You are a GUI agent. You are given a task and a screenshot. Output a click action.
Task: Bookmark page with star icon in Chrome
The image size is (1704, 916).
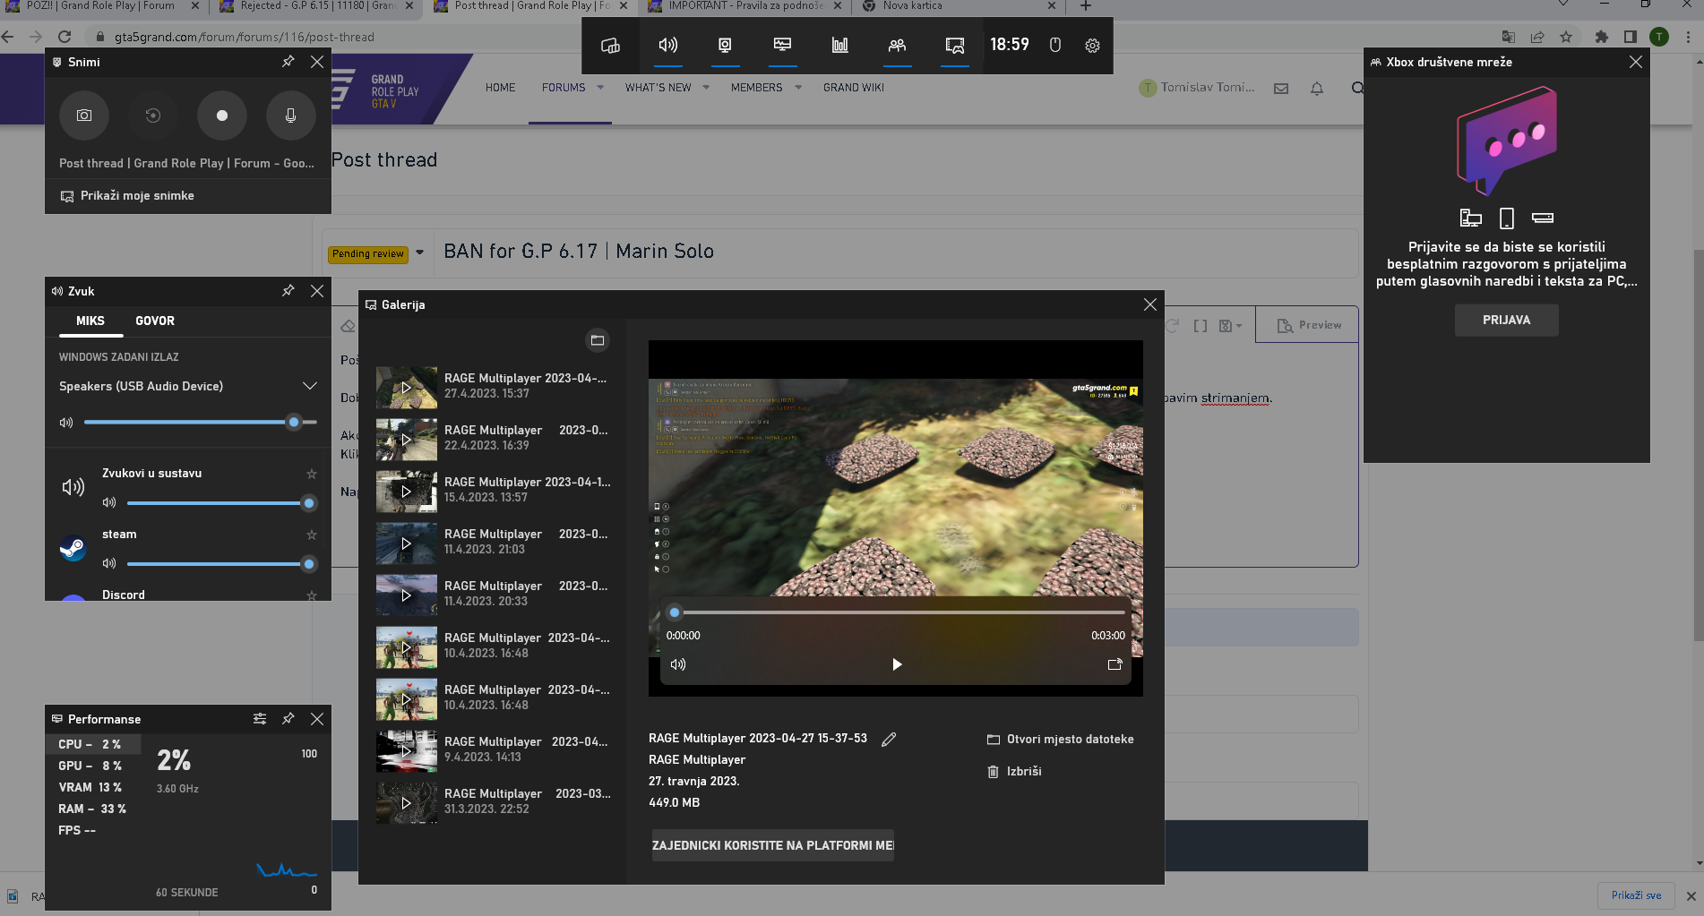tap(1566, 37)
